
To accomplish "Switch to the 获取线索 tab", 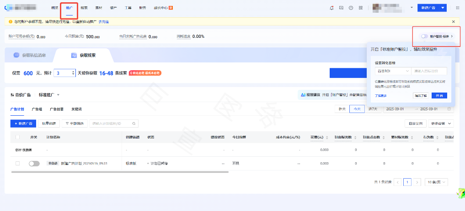I will click(x=83, y=55).
